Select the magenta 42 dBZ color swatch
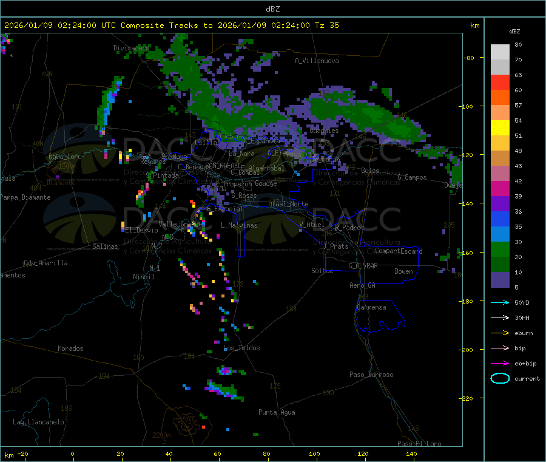Image resolution: width=546 pixels, height=462 pixels. [x=500, y=188]
